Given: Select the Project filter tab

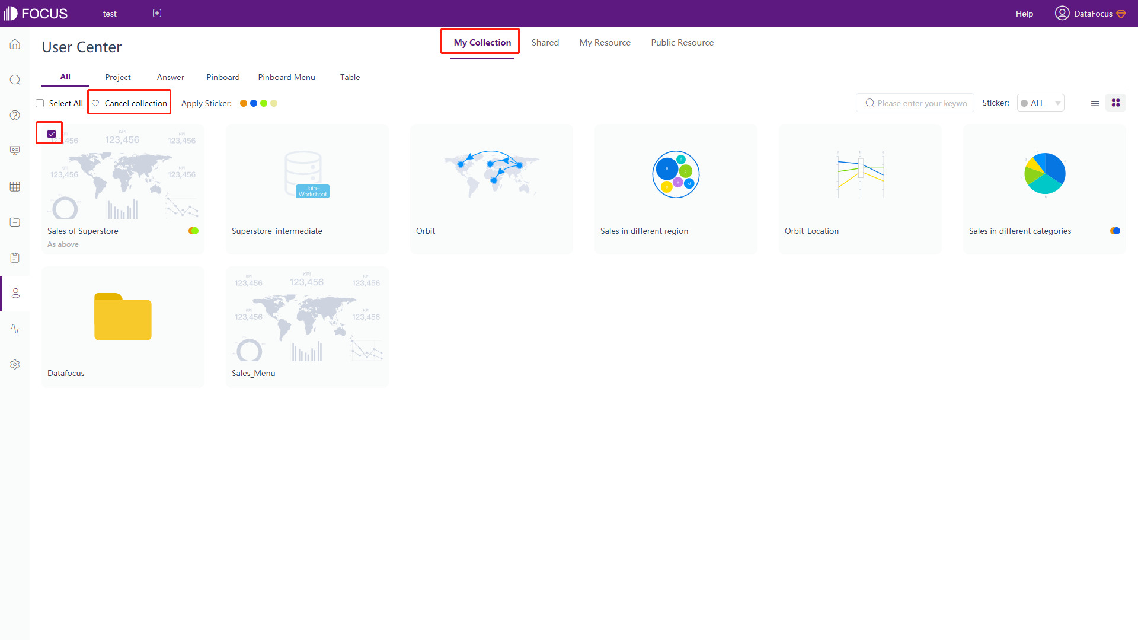Looking at the screenshot, I should coord(118,77).
